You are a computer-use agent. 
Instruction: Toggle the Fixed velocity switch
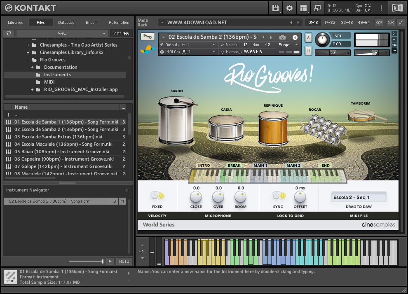157,196
